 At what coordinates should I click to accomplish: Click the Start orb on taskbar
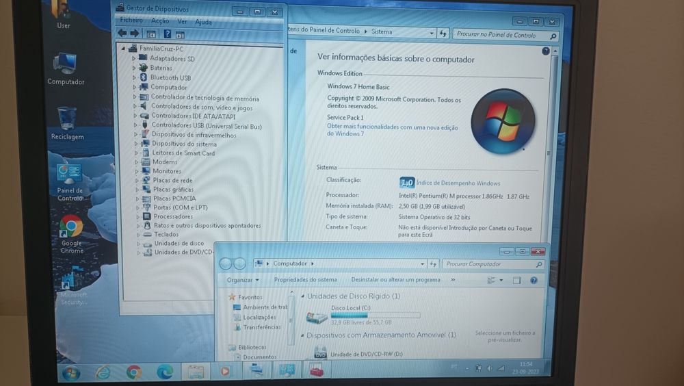coord(71,372)
